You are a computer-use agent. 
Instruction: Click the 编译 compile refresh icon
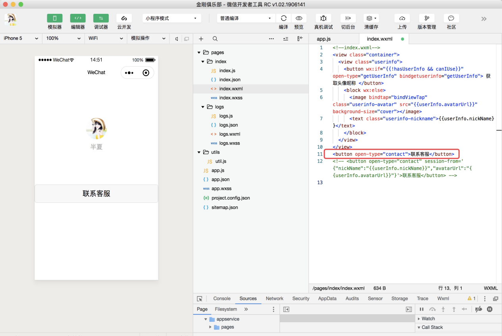coord(283,18)
